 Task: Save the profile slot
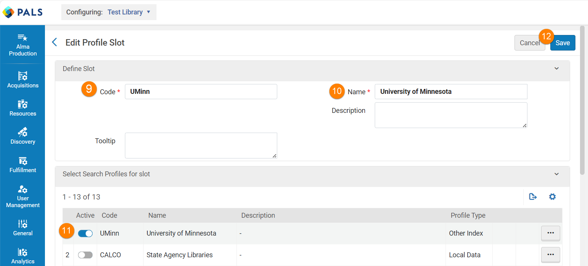tap(562, 43)
